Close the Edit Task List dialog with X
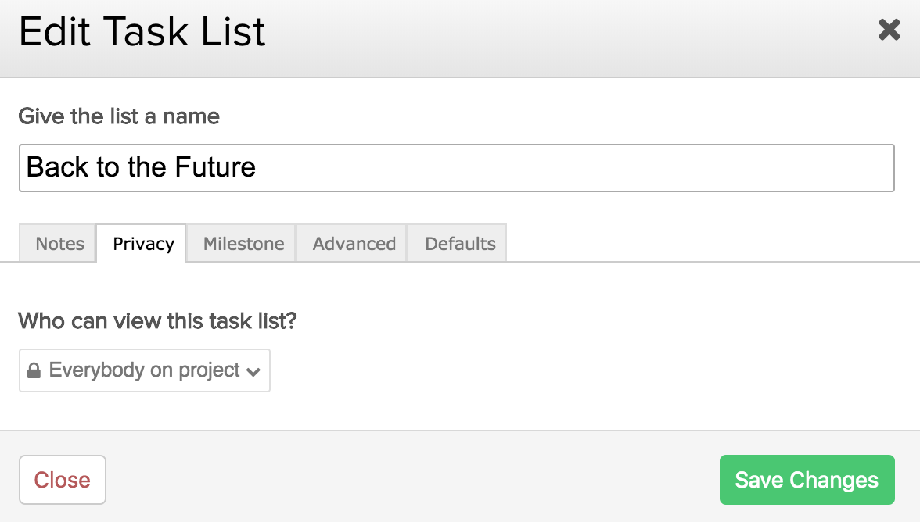This screenshot has width=920, height=522. coord(889,30)
